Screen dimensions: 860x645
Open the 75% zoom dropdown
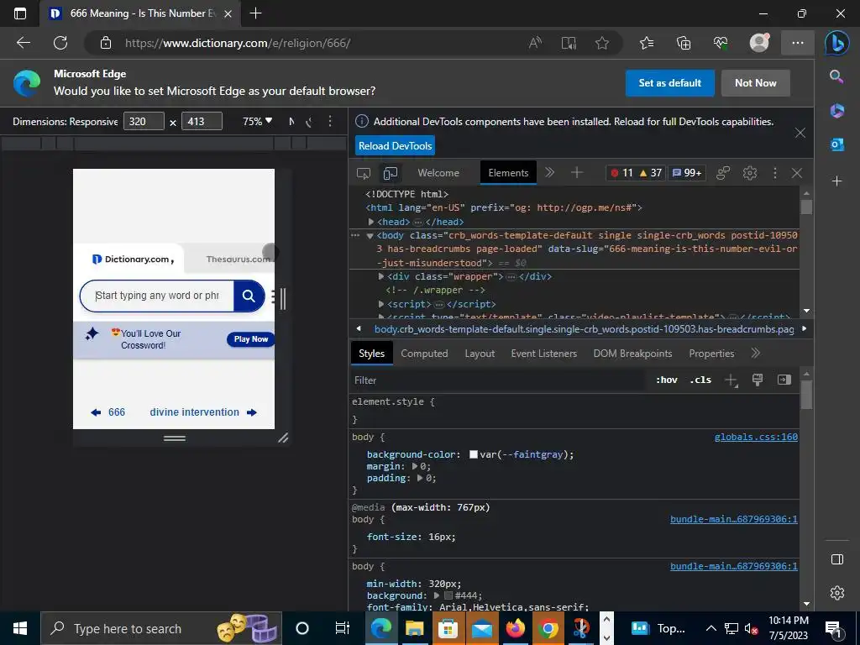pos(257,121)
